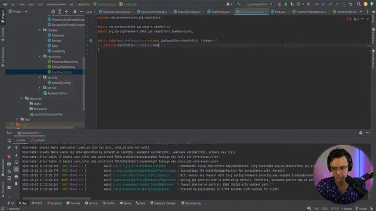Toggle soft-wrap in console toolbar
The height and width of the screenshot is (211, 376).
[x=16, y=162]
